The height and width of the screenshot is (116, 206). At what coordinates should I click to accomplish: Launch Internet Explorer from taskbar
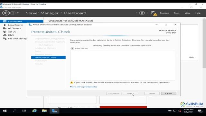tap(34, 111)
